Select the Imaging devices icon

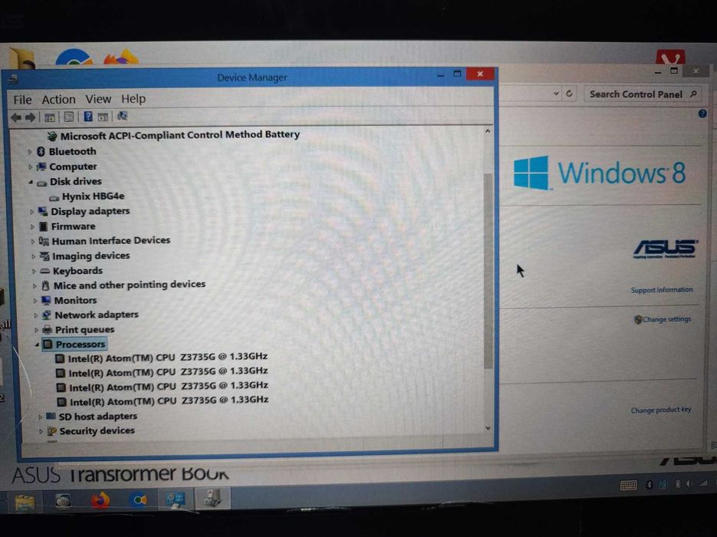[x=44, y=256]
